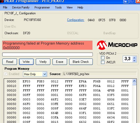The height and width of the screenshot is (123, 140).
Task: Open the Device Family menu
Action: (21, 7)
